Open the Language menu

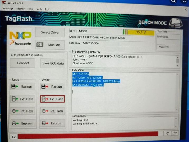click(7, 8)
